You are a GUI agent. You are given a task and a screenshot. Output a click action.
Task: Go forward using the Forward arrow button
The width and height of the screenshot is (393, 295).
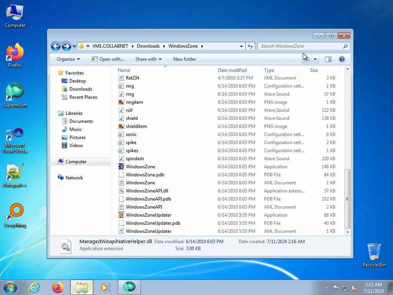(66, 46)
